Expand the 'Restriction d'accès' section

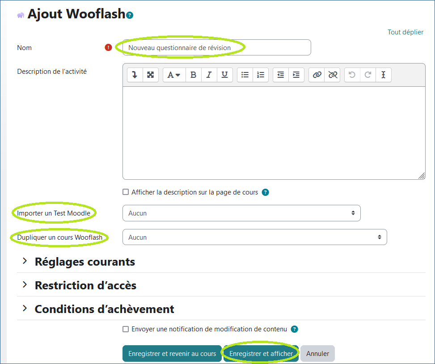(x=85, y=285)
